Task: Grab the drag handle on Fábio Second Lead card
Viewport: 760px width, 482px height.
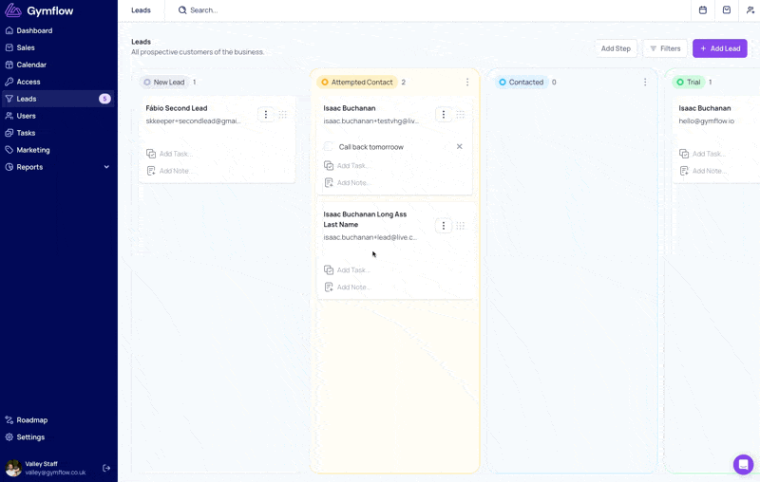Action: 283,115
